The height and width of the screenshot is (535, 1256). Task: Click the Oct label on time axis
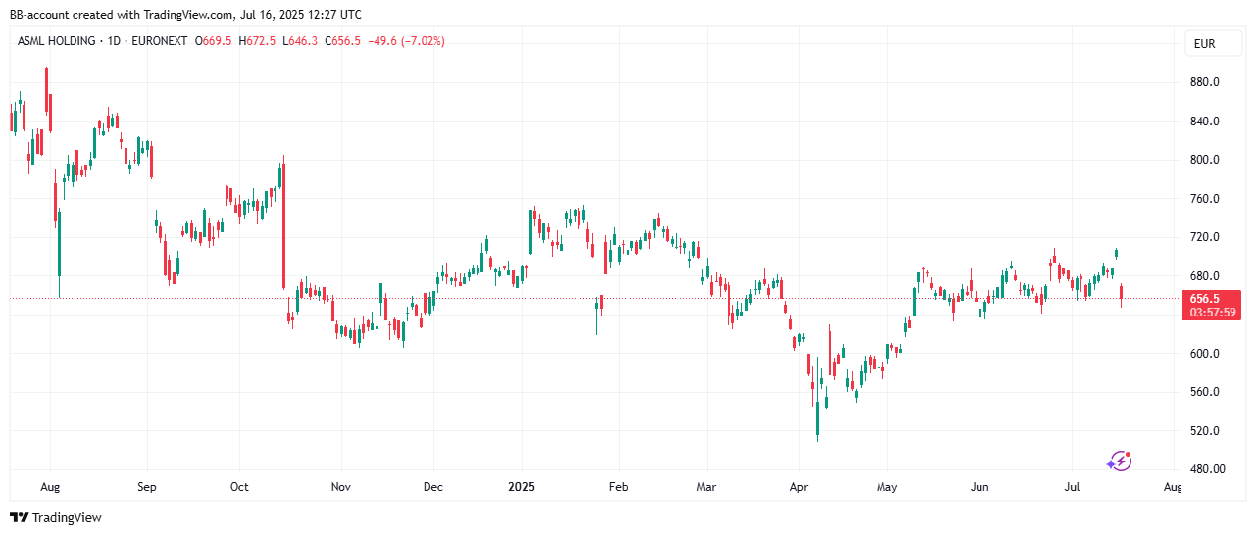click(239, 486)
